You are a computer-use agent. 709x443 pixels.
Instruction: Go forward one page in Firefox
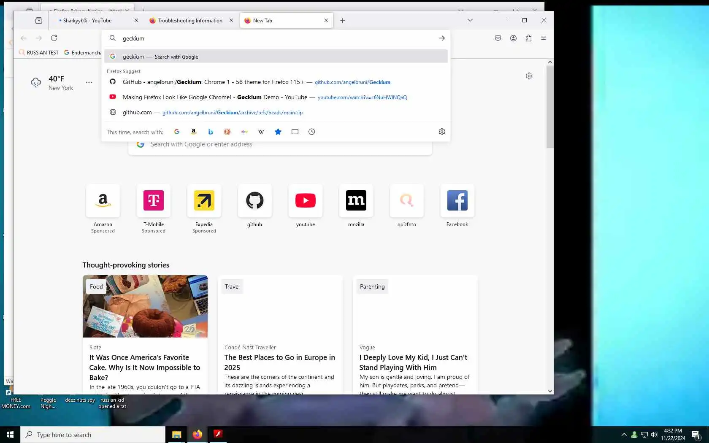pos(39,38)
